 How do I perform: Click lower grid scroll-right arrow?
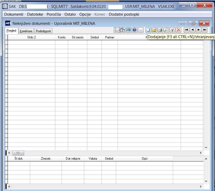coord(201,187)
